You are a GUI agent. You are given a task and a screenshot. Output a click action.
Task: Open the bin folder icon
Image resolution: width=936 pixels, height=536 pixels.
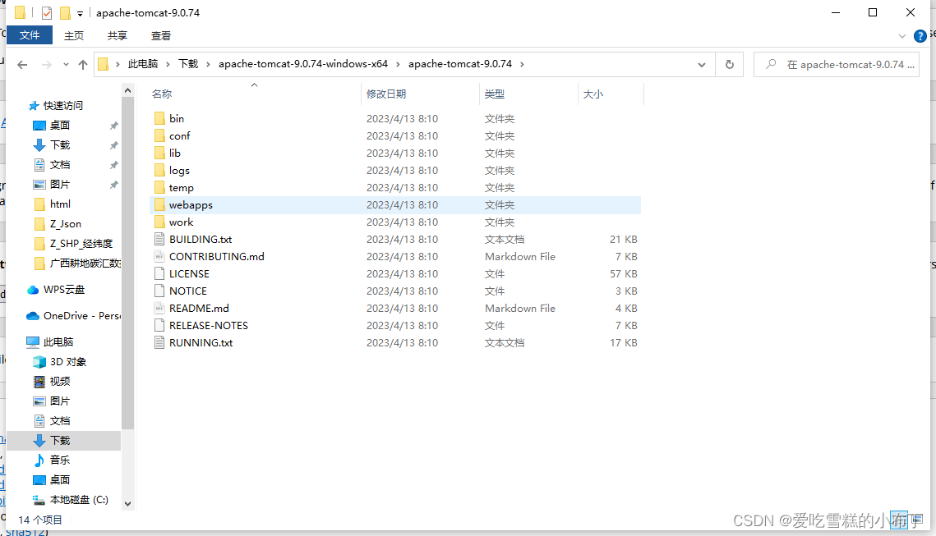tap(159, 119)
